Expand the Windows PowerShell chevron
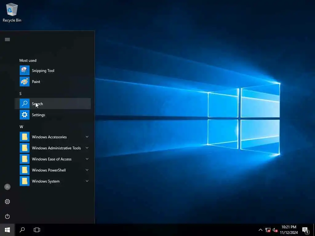This screenshot has width=315, height=236. coord(87,170)
